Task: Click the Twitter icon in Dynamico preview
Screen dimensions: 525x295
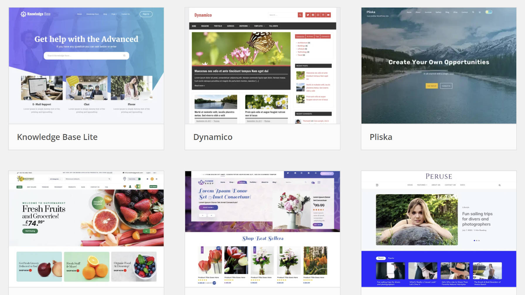Action: pos(308,15)
